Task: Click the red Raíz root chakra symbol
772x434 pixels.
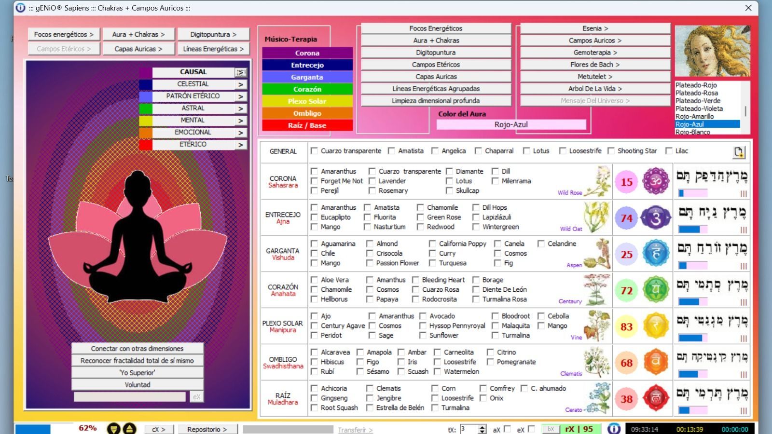Action: click(656, 398)
